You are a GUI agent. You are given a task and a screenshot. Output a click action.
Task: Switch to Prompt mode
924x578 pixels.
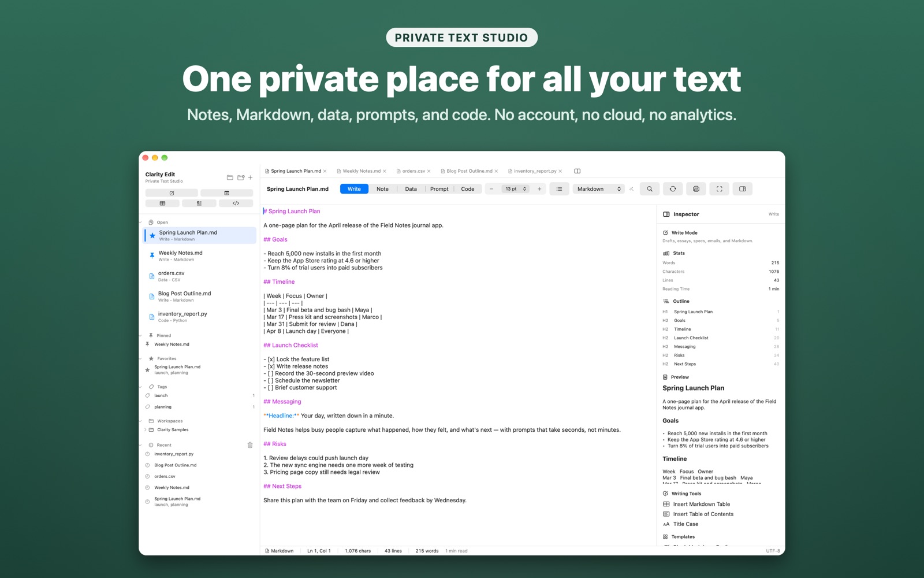pyautogui.click(x=439, y=189)
